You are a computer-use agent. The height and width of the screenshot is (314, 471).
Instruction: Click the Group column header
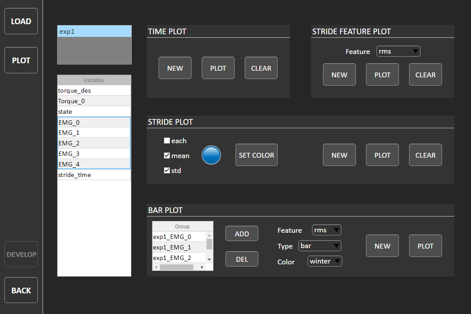[182, 226]
